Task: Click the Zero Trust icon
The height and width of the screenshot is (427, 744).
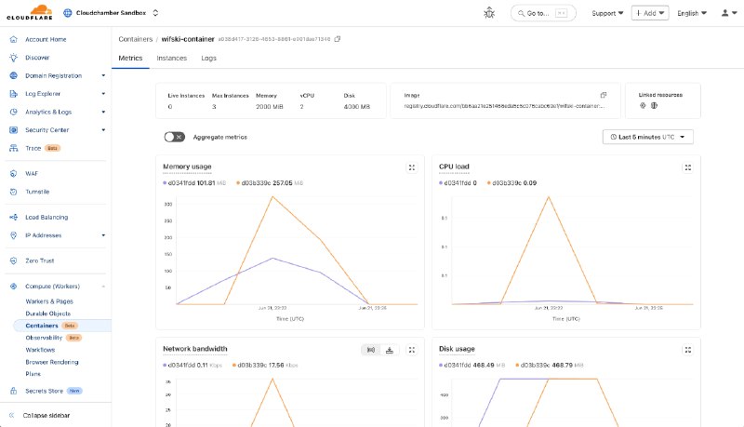Action: (x=13, y=260)
